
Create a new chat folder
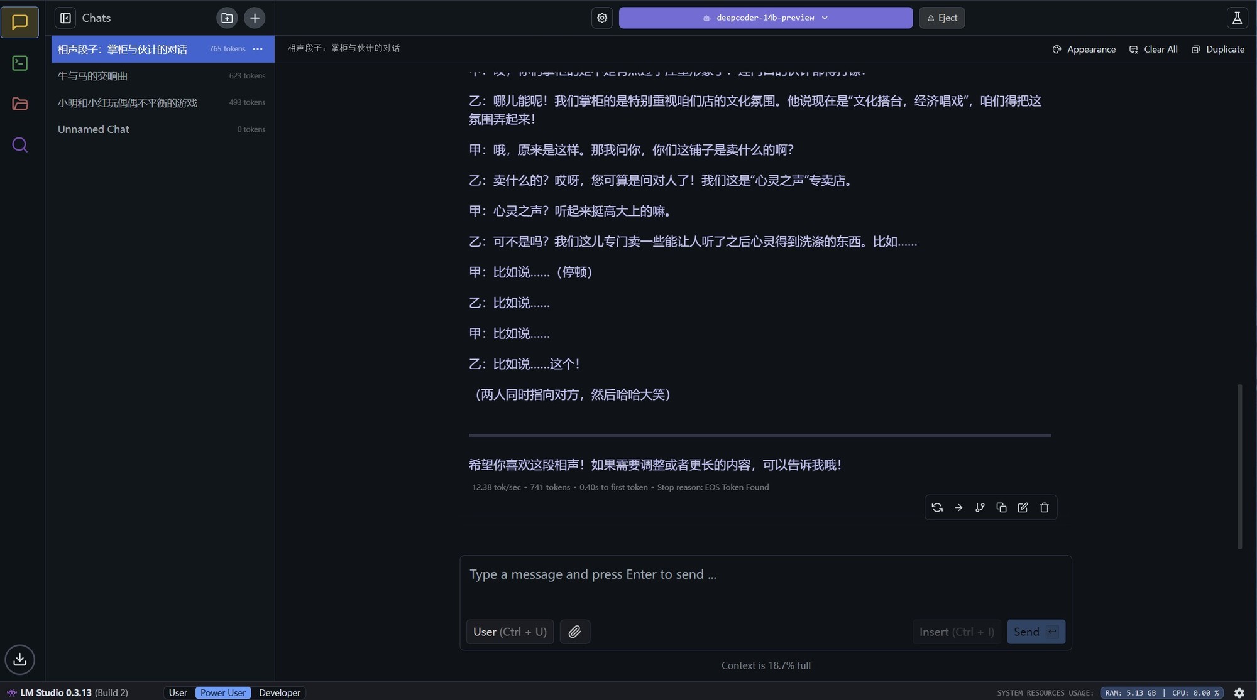click(227, 18)
